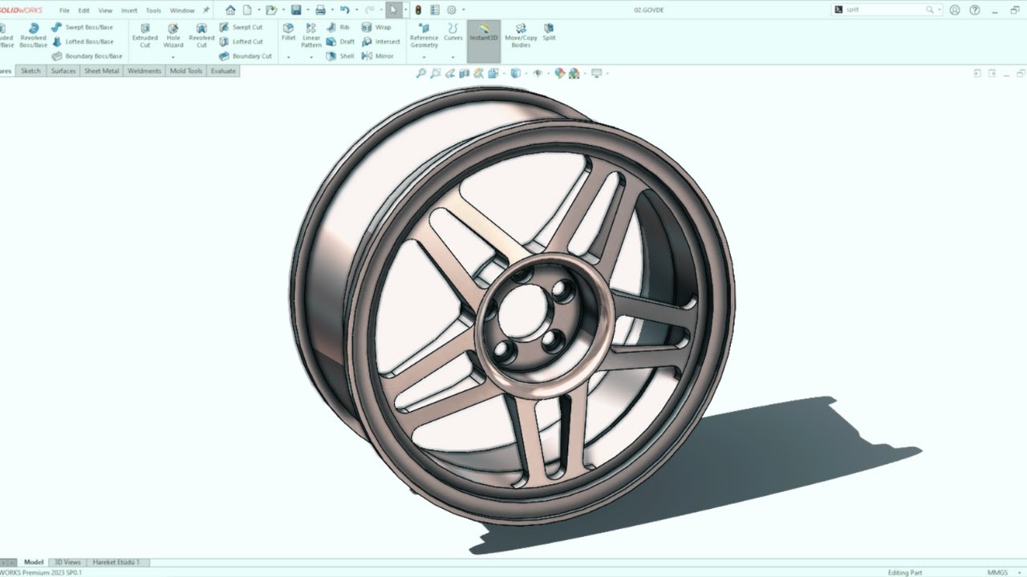Switch to the Weldments tab

click(x=144, y=71)
